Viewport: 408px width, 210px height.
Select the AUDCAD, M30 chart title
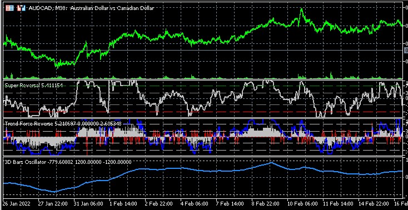(91, 8)
